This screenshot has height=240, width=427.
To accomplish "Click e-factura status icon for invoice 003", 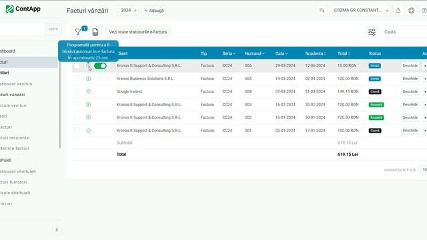I will [x=88, y=105].
